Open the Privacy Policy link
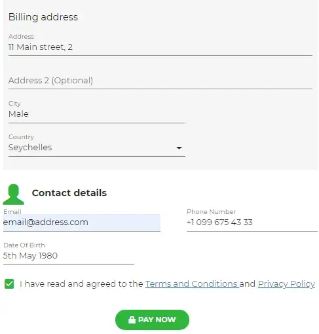The width and height of the screenshot is (319, 334). [x=286, y=284]
